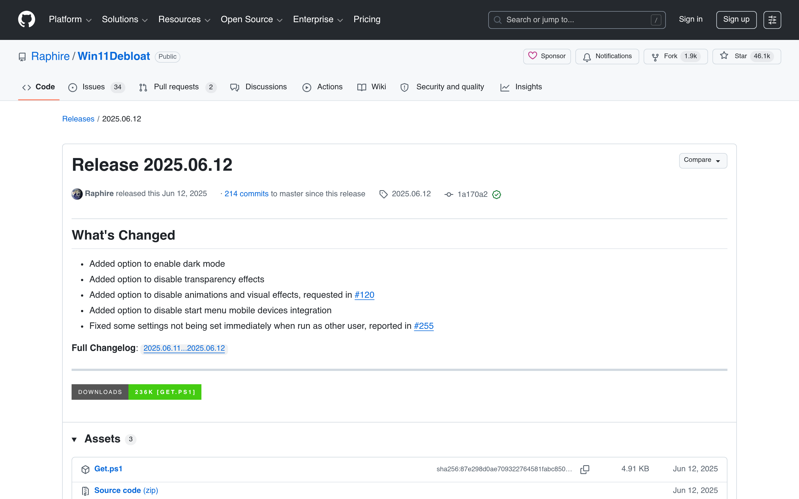
Task: Open the appearance settings sliders icon
Action: click(x=772, y=20)
